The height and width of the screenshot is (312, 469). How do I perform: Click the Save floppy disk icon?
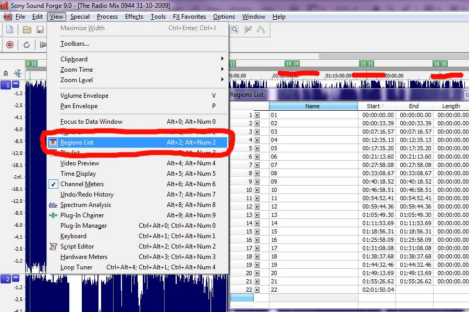coord(40,30)
